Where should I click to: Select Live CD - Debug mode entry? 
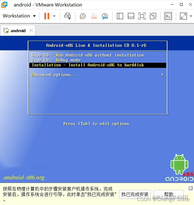[x=56, y=60]
